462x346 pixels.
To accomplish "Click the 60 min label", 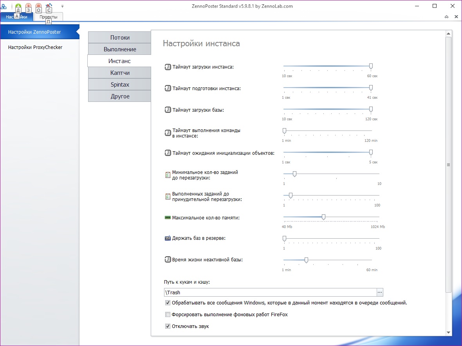I will coord(372,270).
